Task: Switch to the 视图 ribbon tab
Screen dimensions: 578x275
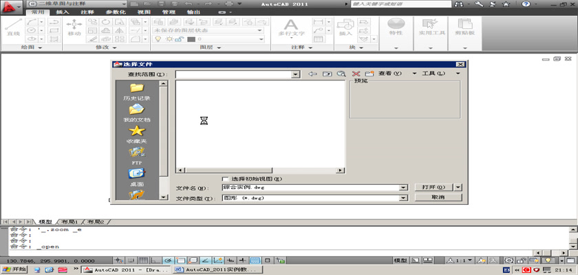Action: pyautogui.click(x=144, y=12)
